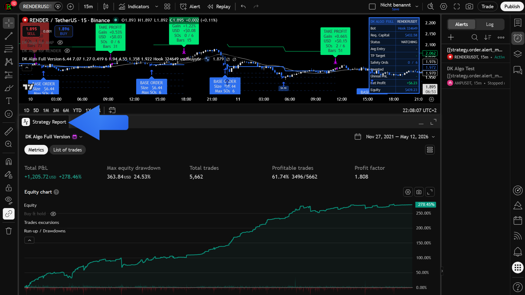Open the quick search icon

pos(431,7)
